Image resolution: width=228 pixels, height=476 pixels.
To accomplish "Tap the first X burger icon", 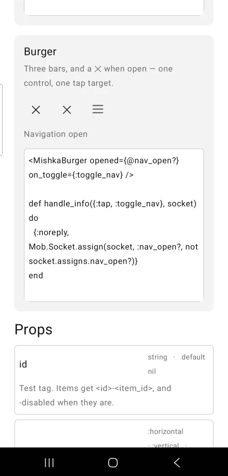I will point(36,110).
